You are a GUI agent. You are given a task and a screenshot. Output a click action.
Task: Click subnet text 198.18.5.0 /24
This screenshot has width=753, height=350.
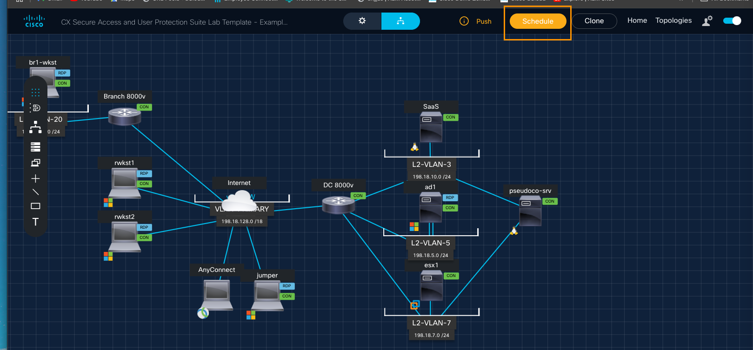(431, 255)
